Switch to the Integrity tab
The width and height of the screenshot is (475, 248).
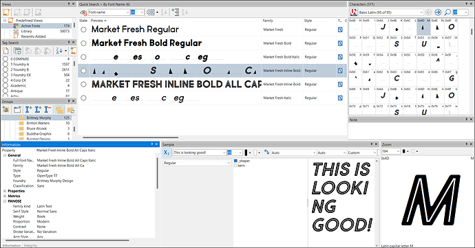click(30, 245)
